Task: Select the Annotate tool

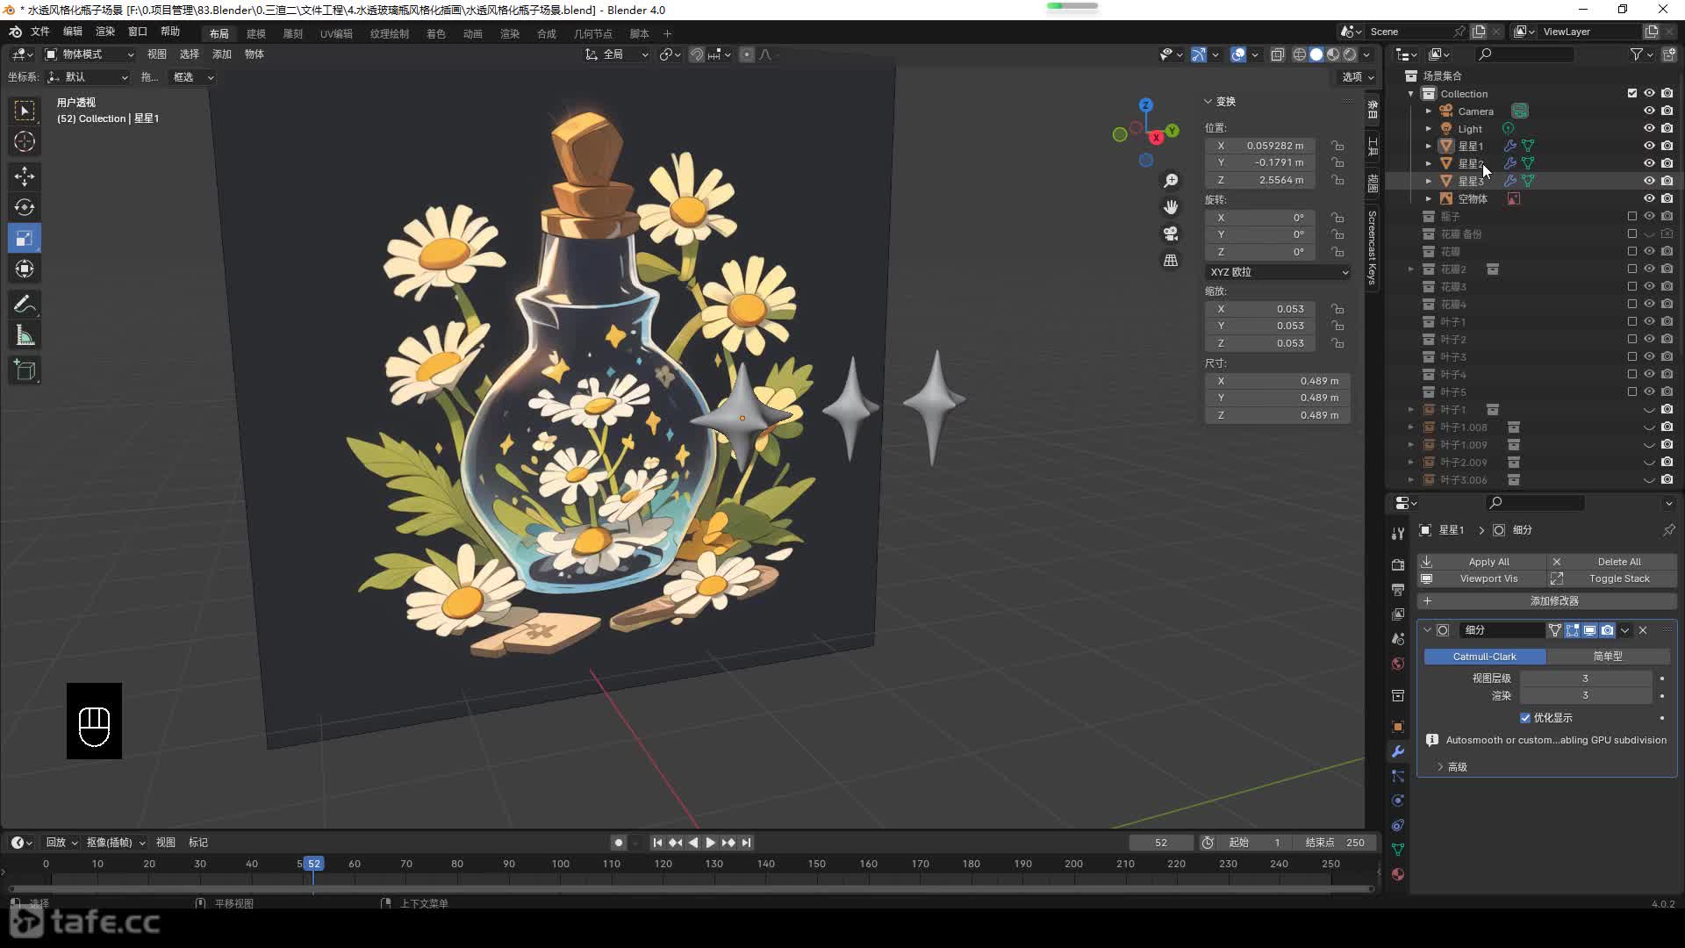Action: 25,305
